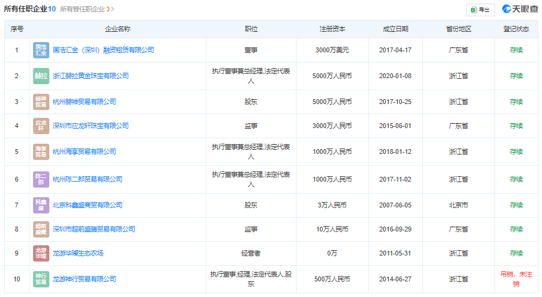Click the 省份地区 column header

click(458, 29)
